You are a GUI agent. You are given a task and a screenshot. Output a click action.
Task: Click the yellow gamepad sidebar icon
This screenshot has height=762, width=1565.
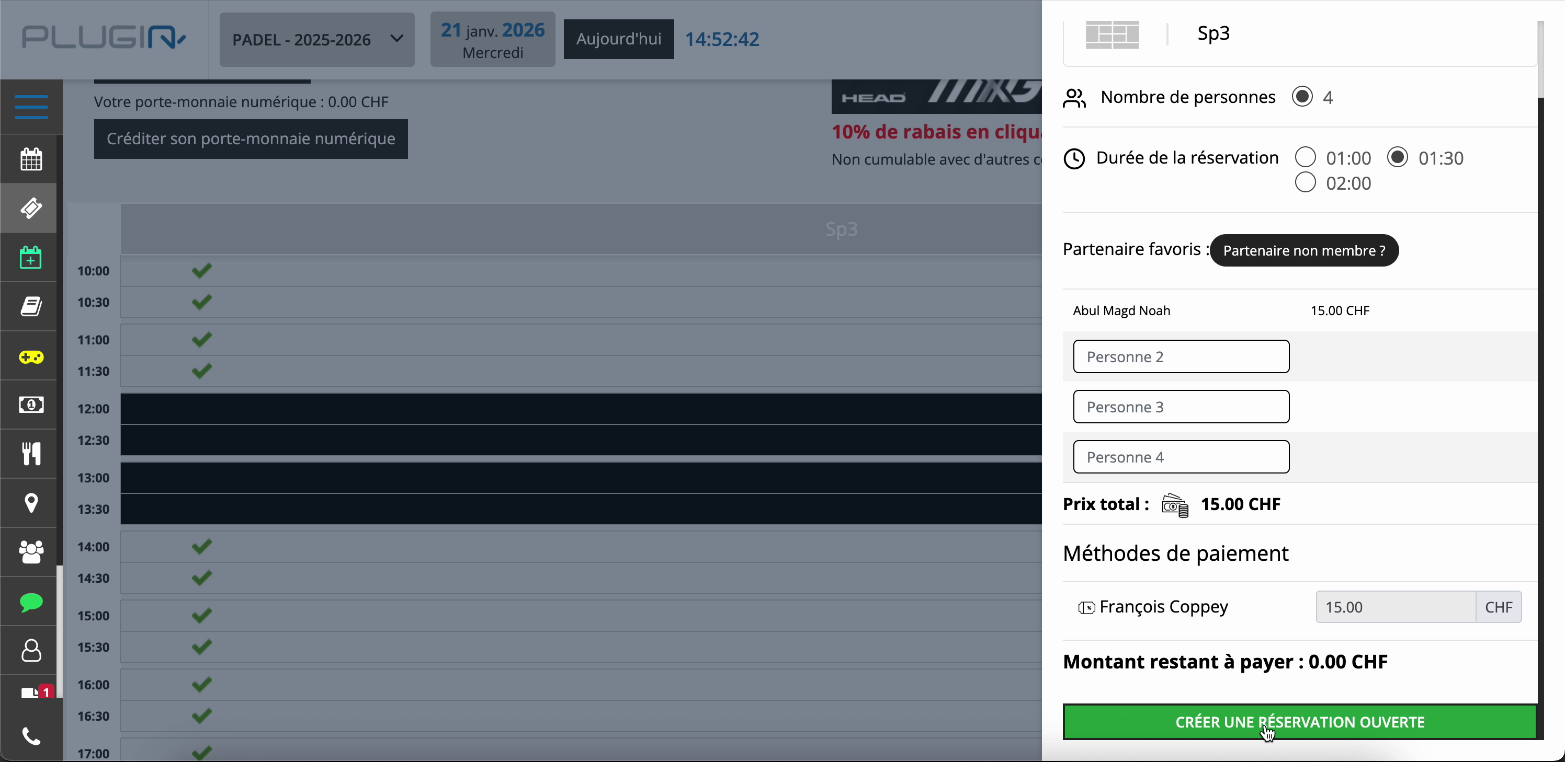(x=31, y=357)
